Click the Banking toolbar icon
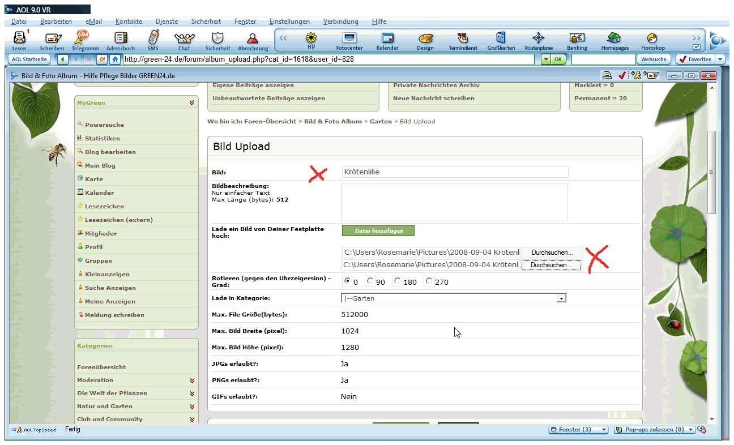 coord(577,39)
